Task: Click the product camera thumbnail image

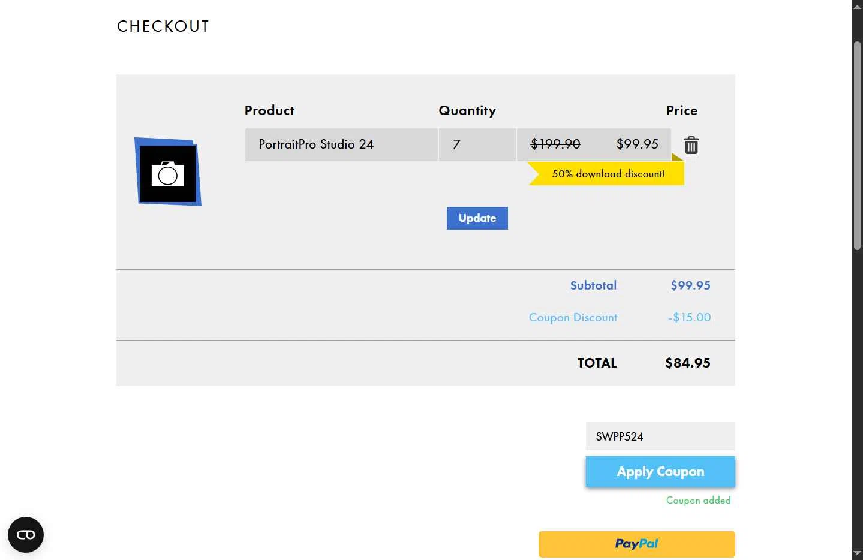Action: (168, 172)
